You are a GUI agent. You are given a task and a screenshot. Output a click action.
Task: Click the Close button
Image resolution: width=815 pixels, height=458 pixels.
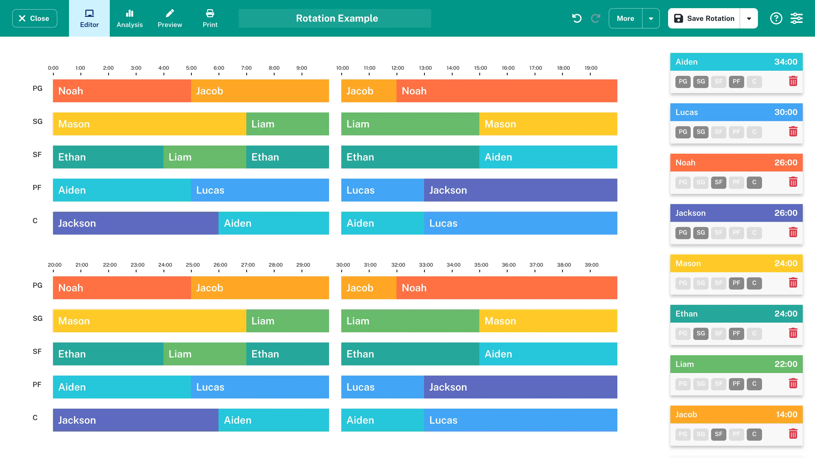click(x=34, y=18)
